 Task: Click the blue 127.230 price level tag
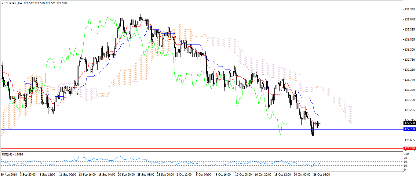[x=409, y=129]
